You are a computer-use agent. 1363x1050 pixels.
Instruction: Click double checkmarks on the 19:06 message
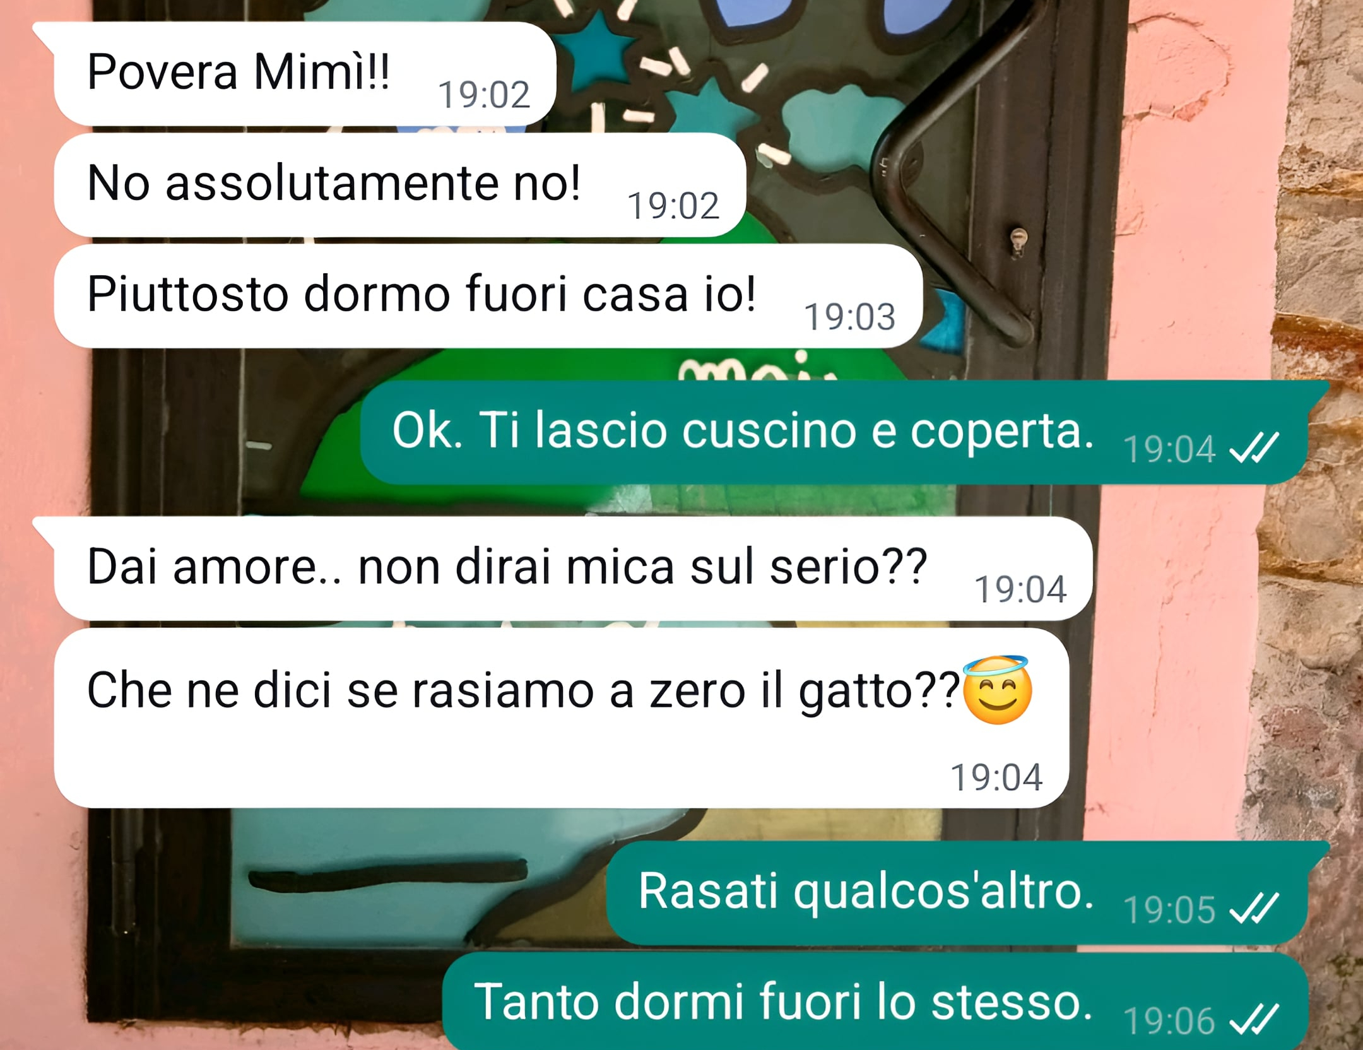point(1254,1020)
